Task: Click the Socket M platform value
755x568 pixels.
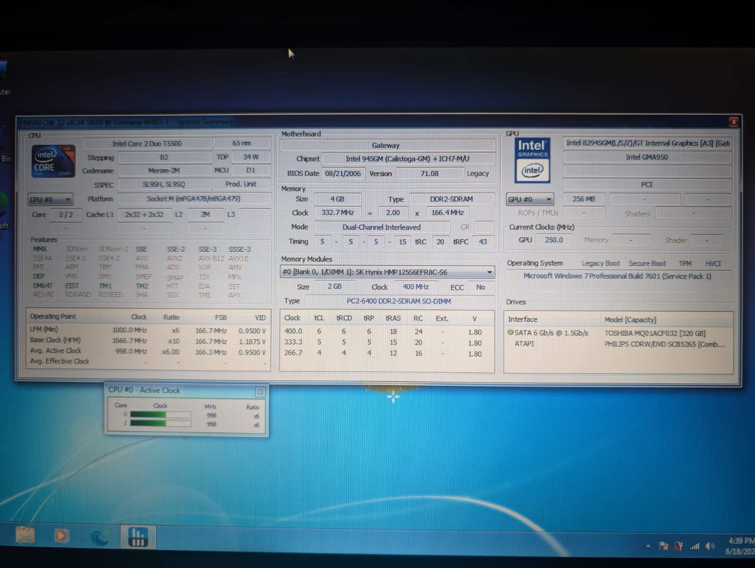Action: coord(193,199)
